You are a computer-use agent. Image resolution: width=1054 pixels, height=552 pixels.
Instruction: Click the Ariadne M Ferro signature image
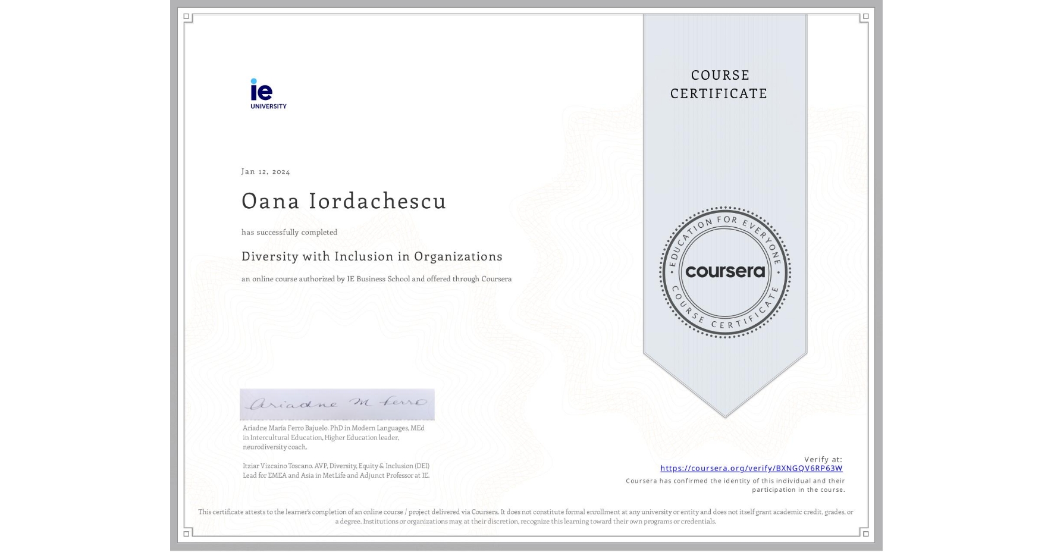click(x=337, y=404)
